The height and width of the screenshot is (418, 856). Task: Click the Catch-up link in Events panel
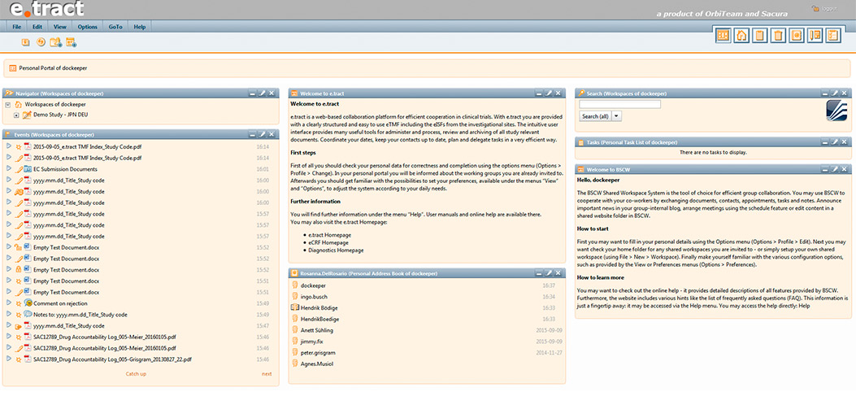point(136,374)
